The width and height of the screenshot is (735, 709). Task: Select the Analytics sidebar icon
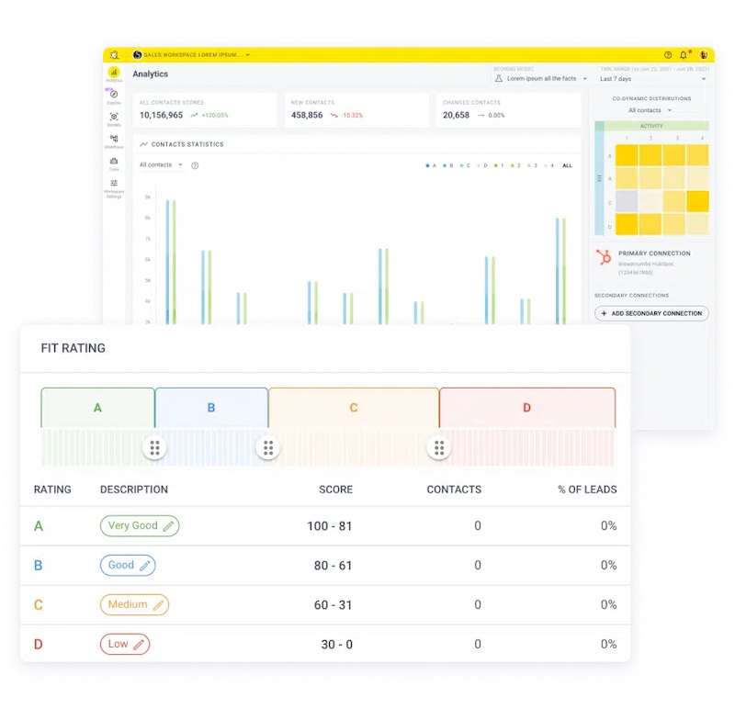114,74
